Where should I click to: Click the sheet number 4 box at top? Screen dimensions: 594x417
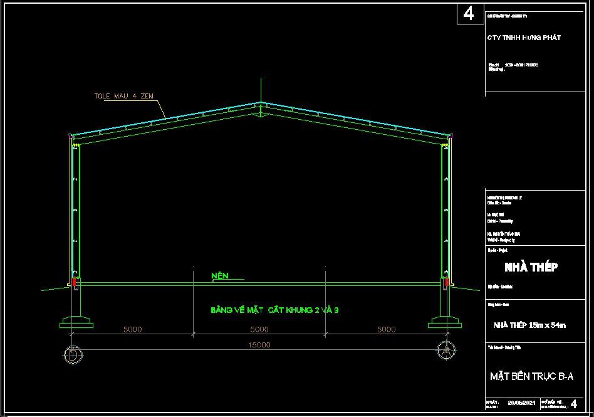click(469, 13)
